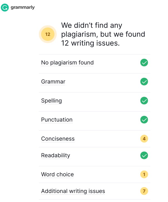Click the grammarly wordmark text
This screenshot has width=168, height=202.
(23, 8)
